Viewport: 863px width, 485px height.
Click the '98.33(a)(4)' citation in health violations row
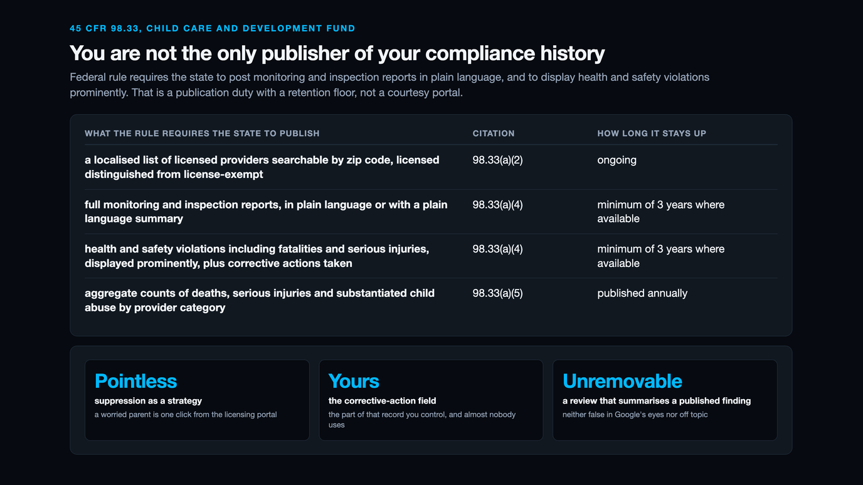pos(497,249)
